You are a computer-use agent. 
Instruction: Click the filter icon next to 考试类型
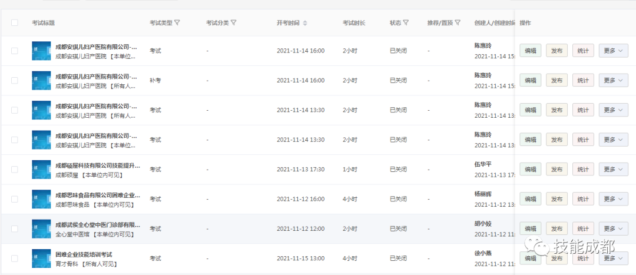pyautogui.click(x=177, y=23)
